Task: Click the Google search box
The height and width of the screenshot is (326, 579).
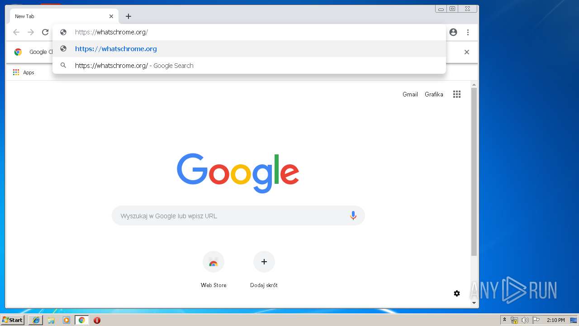Action: [x=238, y=216]
